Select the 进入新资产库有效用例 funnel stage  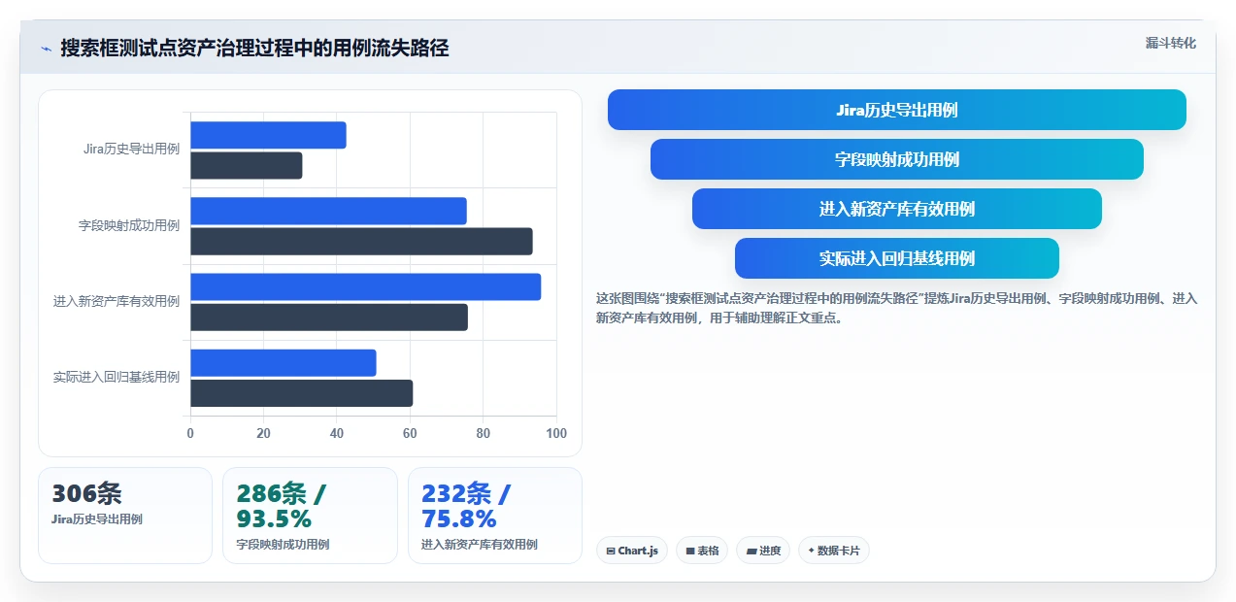click(897, 209)
